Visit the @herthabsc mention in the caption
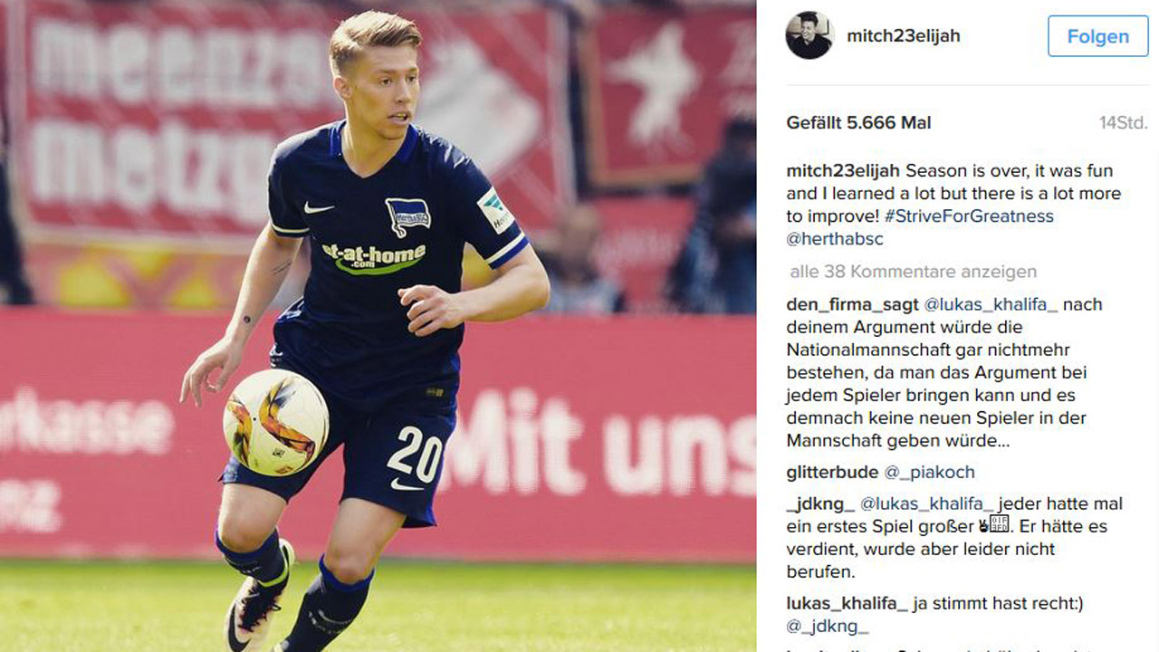 (x=835, y=239)
